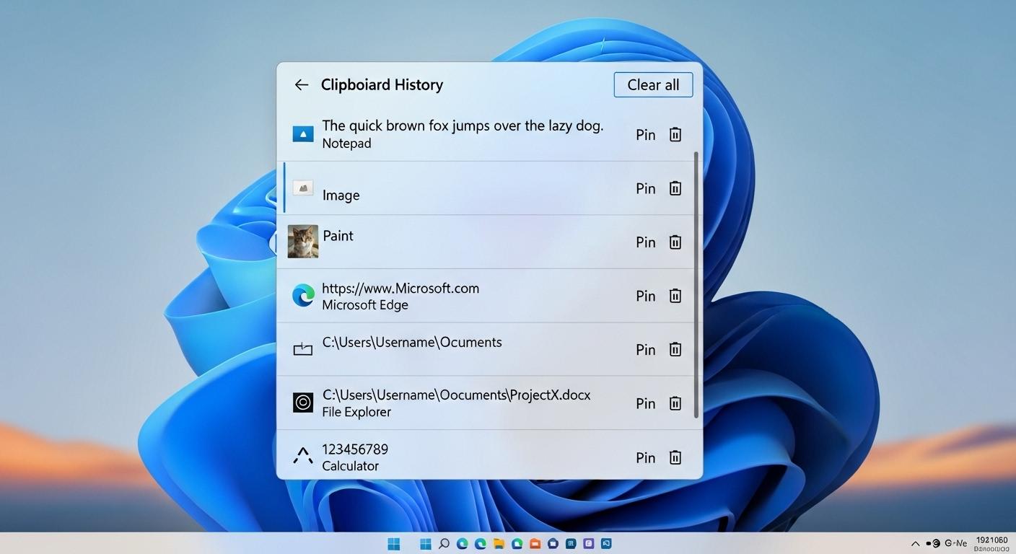Clear all clipboard history
Image resolution: width=1016 pixels, height=554 pixels.
coord(652,84)
